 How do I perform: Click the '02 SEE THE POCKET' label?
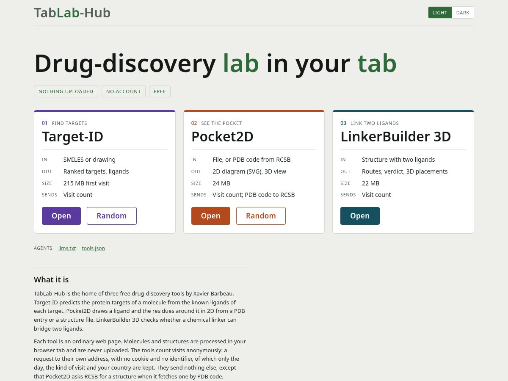[217, 123]
